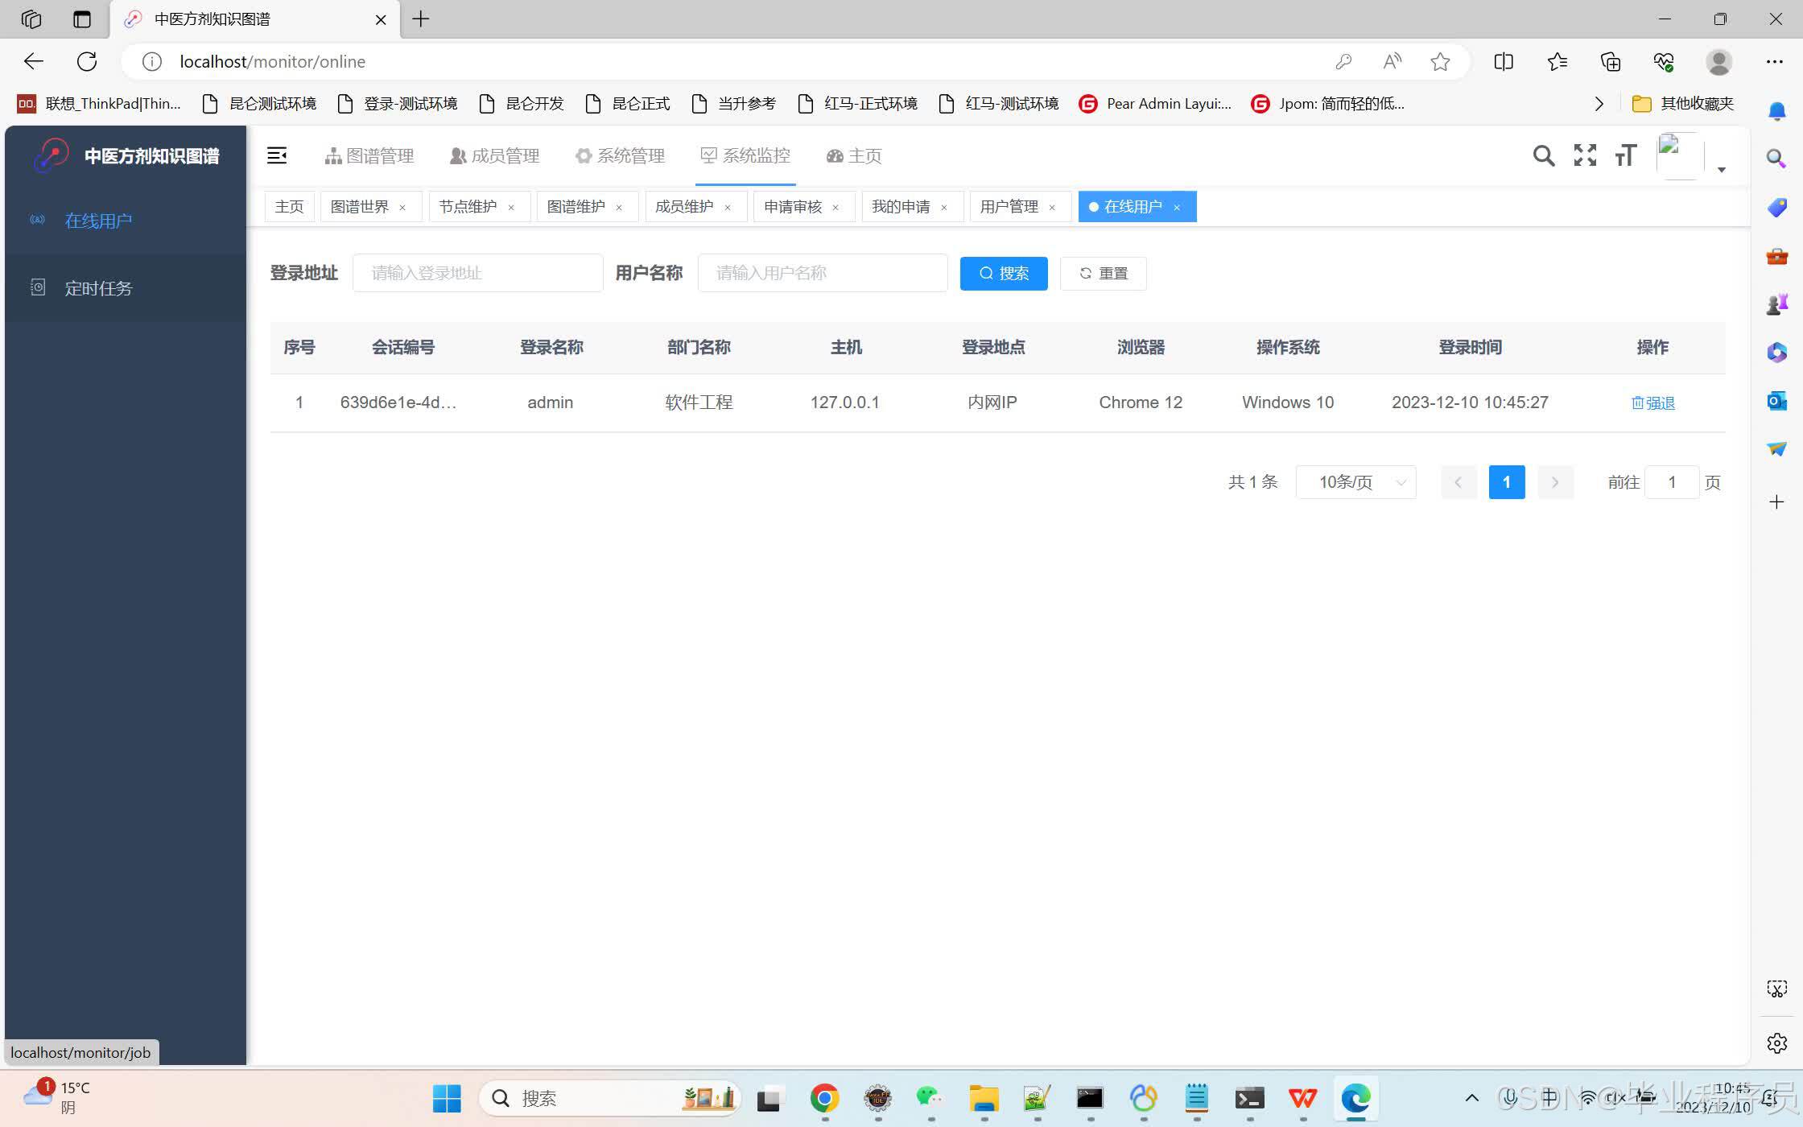Screen dimensions: 1803x1127
Task: Click the 重置 reset button
Action: [1103, 274]
